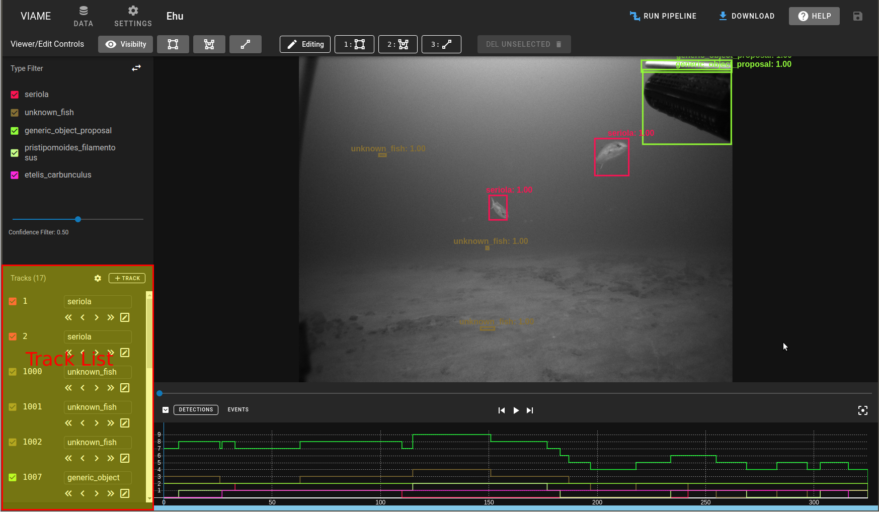Go to previous frame of track 1002

pos(83,458)
